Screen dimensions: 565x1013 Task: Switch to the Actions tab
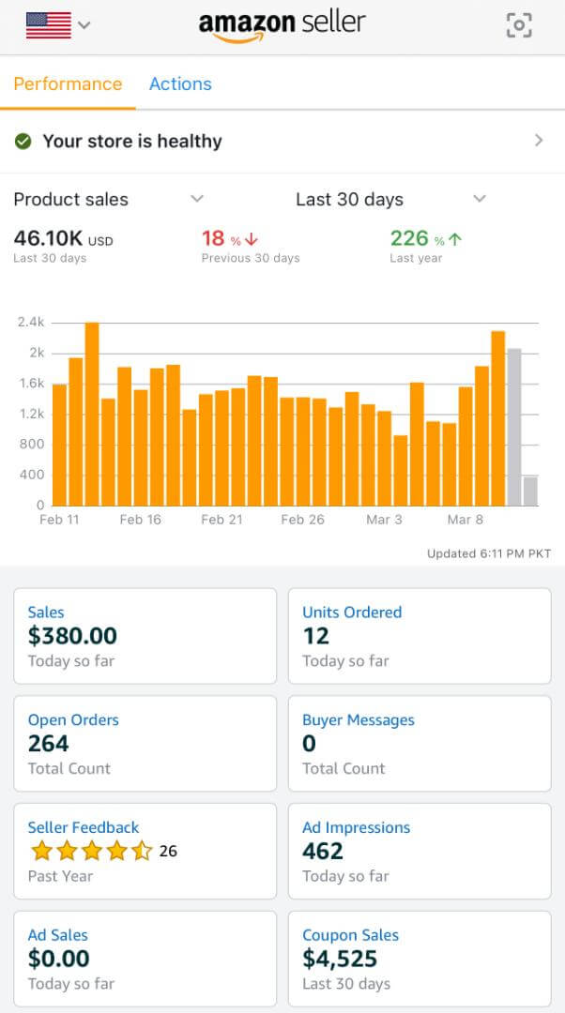pyautogui.click(x=180, y=83)
